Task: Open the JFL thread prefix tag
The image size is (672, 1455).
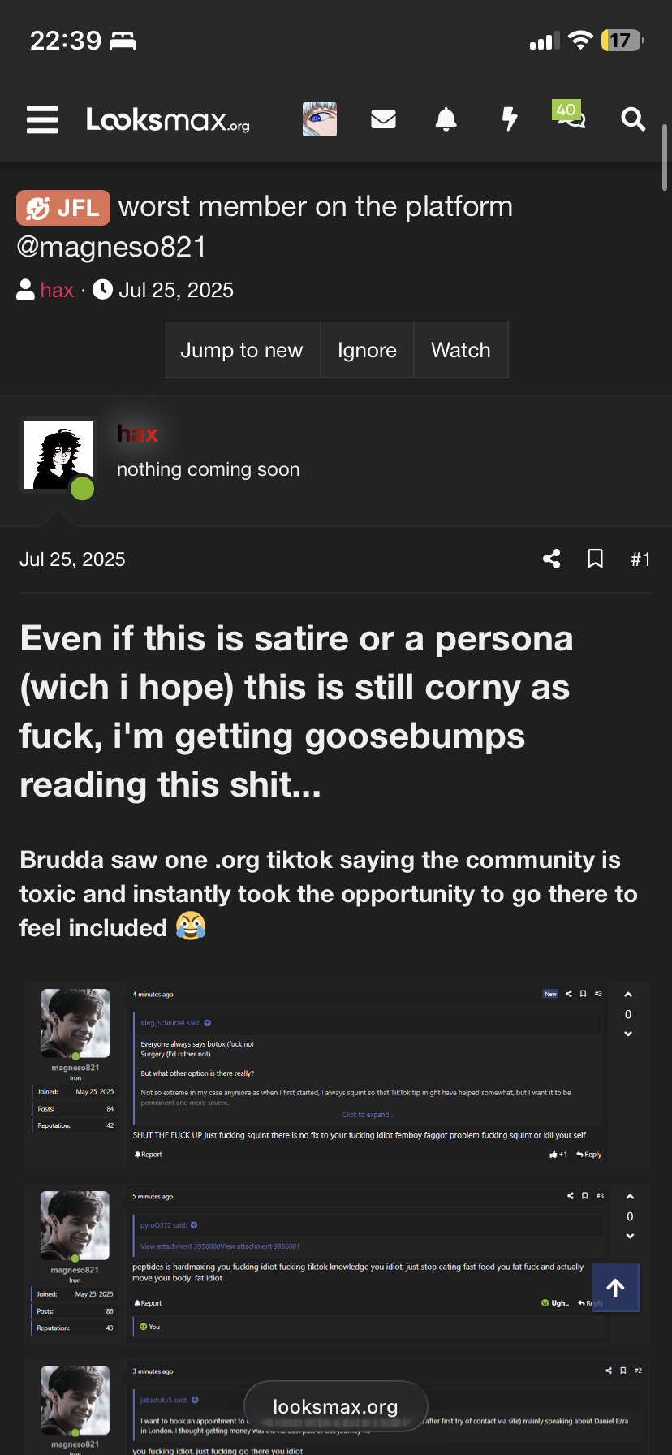Action: click(x=63, y=208)
